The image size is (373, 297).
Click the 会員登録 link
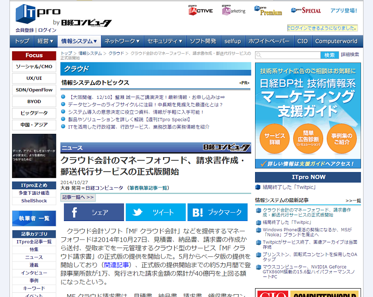pos(25,30)
